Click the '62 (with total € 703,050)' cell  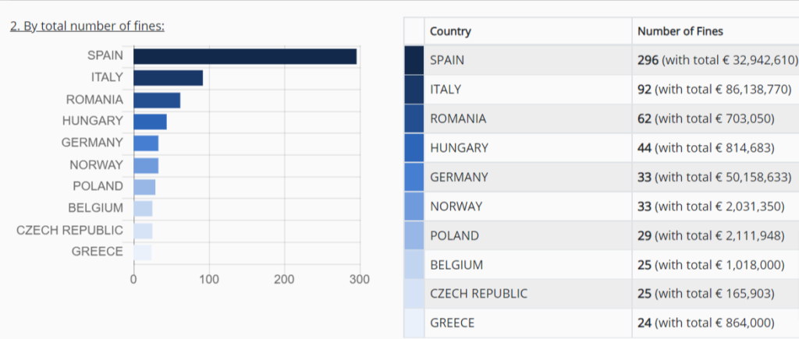(716, 118)
